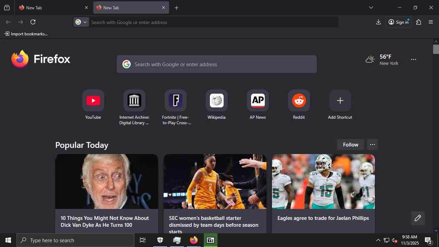Click the Follow button for Popular Today
The width and height of the screenshot is (439, 247).
click(351, 145)
